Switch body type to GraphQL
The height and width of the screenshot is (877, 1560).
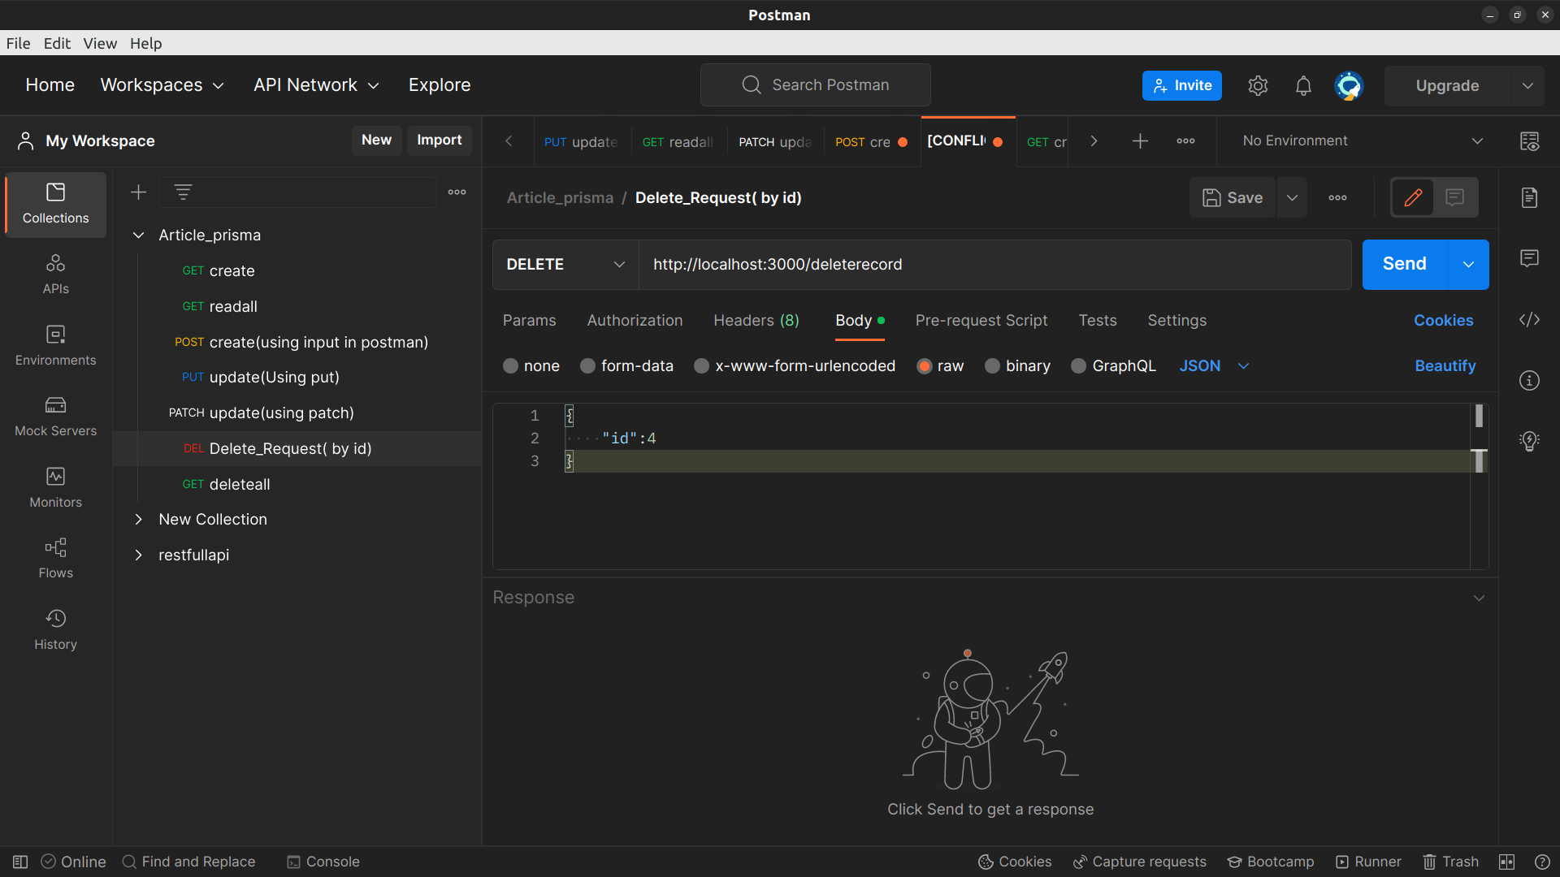1112,365
